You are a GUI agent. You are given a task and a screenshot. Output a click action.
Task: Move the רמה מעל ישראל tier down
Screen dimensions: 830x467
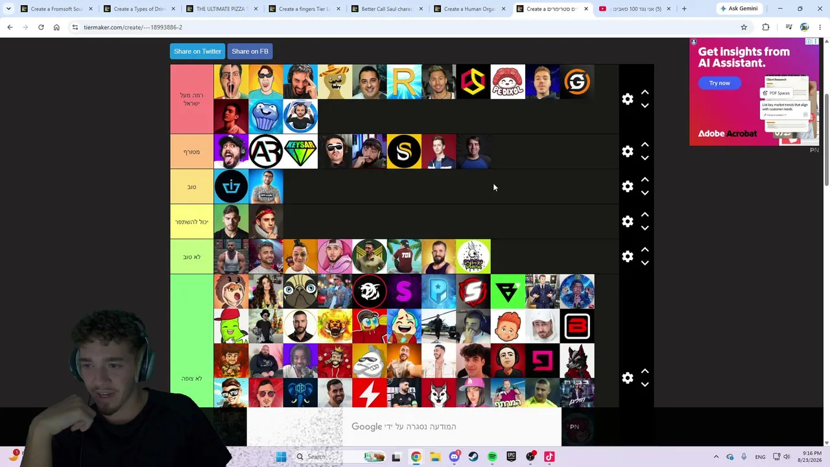pos(645,105)
